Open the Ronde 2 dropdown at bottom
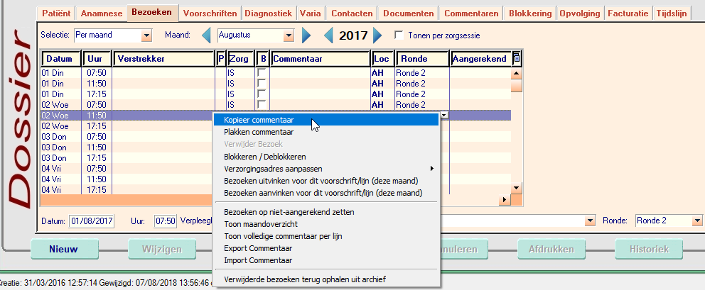The height and width of the screenshot is (290, 705). (x=696, y=221)
